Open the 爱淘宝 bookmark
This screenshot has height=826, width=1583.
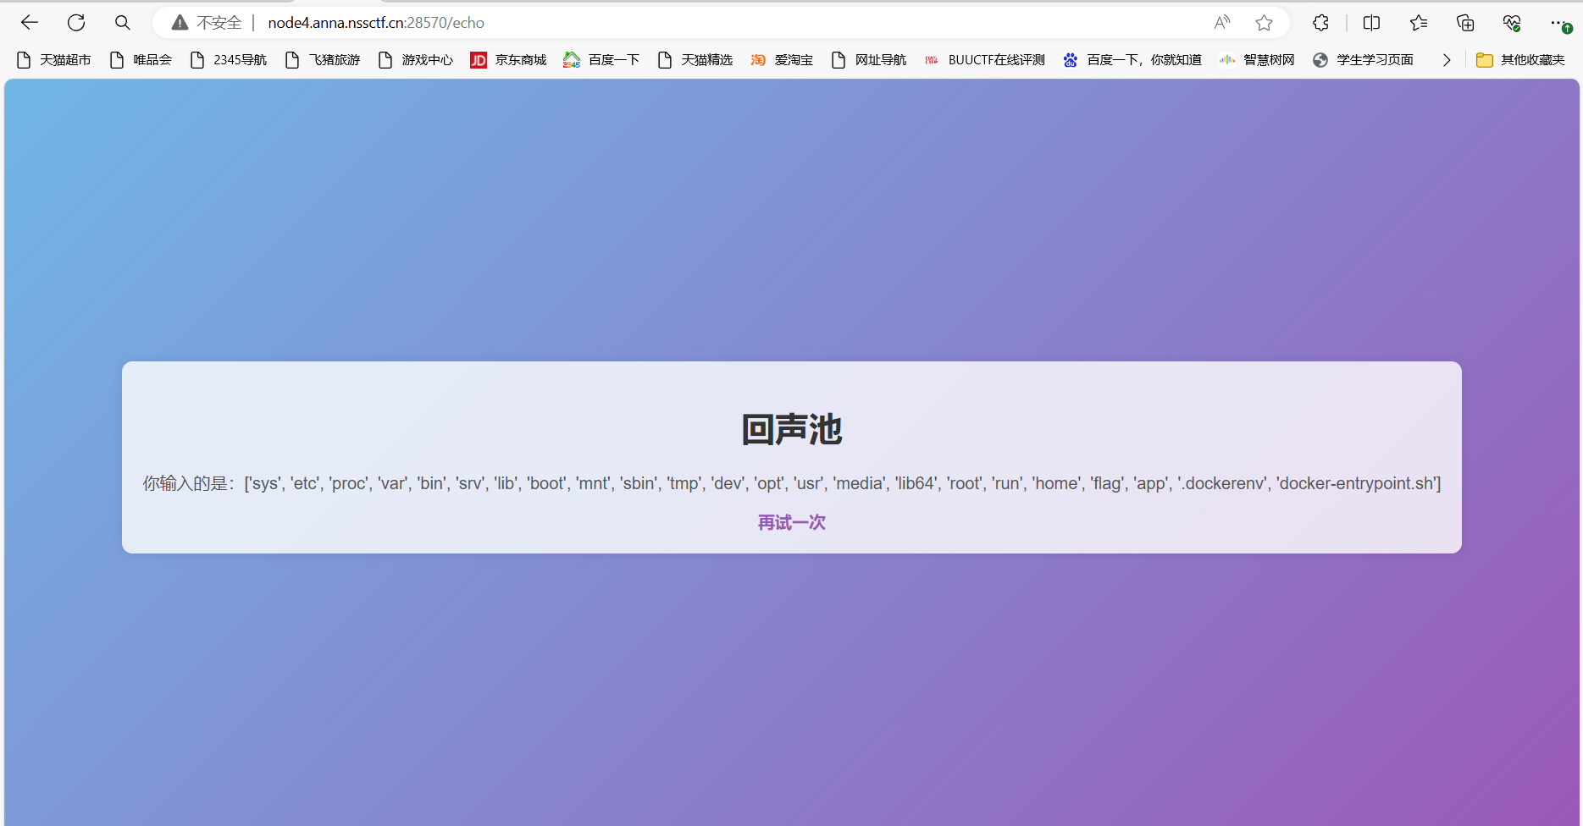(x=782, y=60)
